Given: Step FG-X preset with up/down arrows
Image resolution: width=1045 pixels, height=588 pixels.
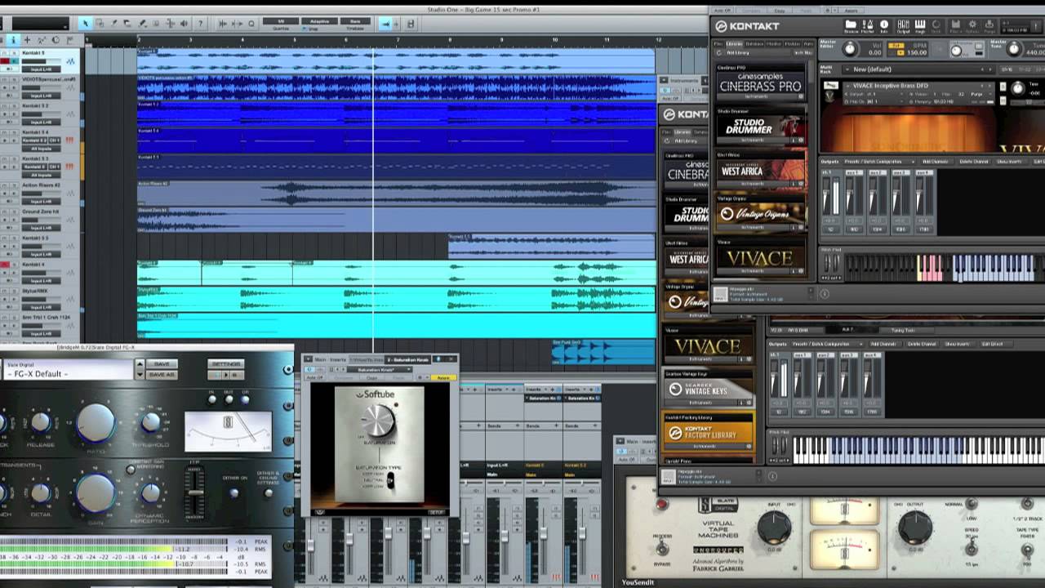Looking at the screenshot, I should pos(140,369).
